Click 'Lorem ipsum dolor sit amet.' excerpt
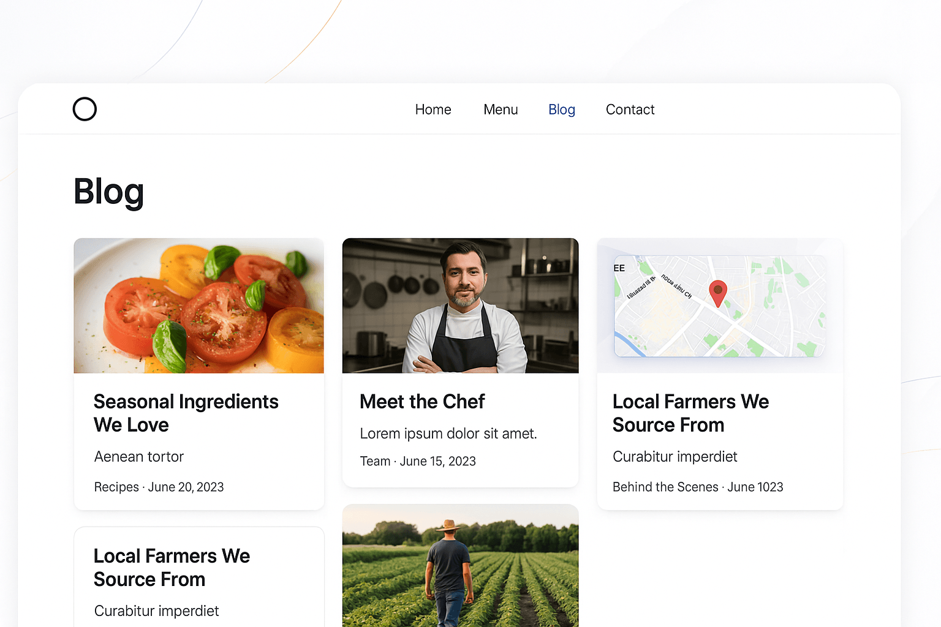The height and width of the screenshot is (627, 941). (448, 434)
